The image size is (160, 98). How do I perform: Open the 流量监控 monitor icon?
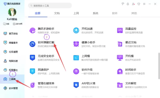(120, 30)
